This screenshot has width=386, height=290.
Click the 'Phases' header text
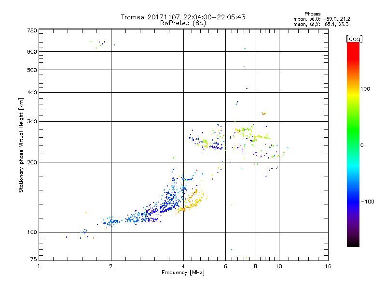pyautogui.click(x=312, y=14)
